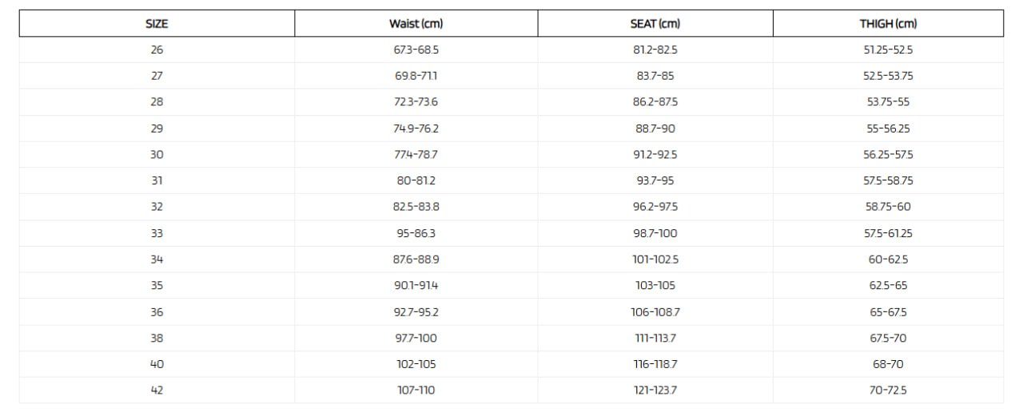
Task: Click size 36 row label
Action: point(157,312)
